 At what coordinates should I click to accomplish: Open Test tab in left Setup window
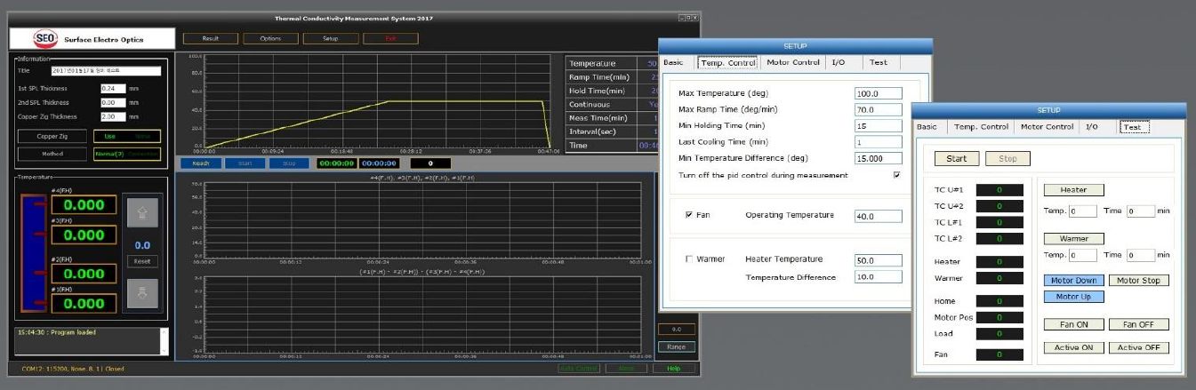(x=878, y=62)
